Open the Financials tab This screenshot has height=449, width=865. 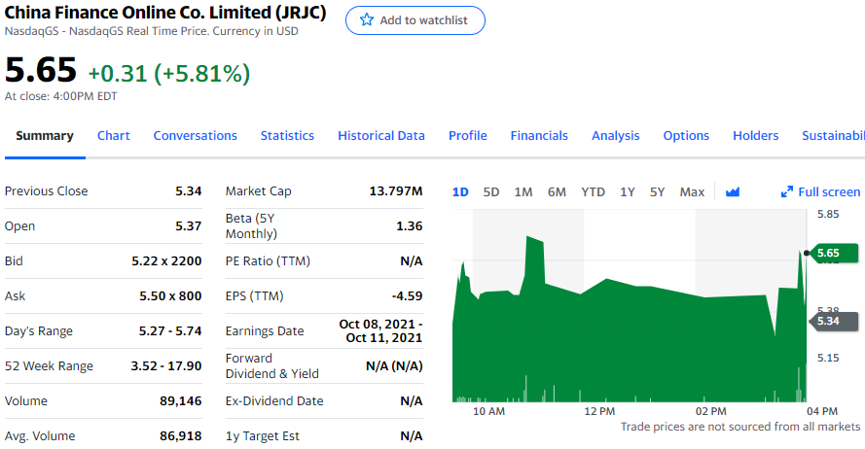click(x=539, y=135)
